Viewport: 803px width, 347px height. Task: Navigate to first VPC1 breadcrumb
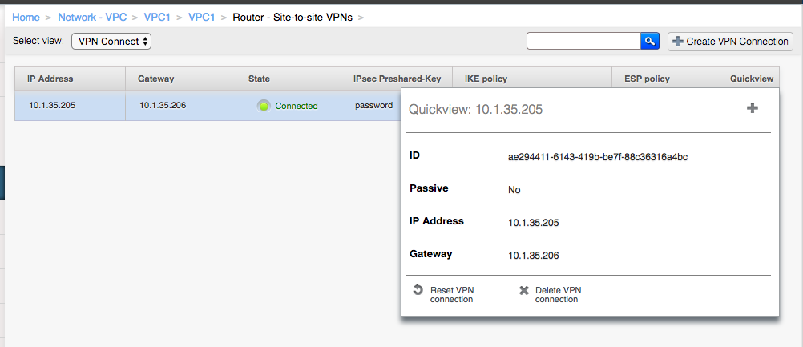coord(157,18)
